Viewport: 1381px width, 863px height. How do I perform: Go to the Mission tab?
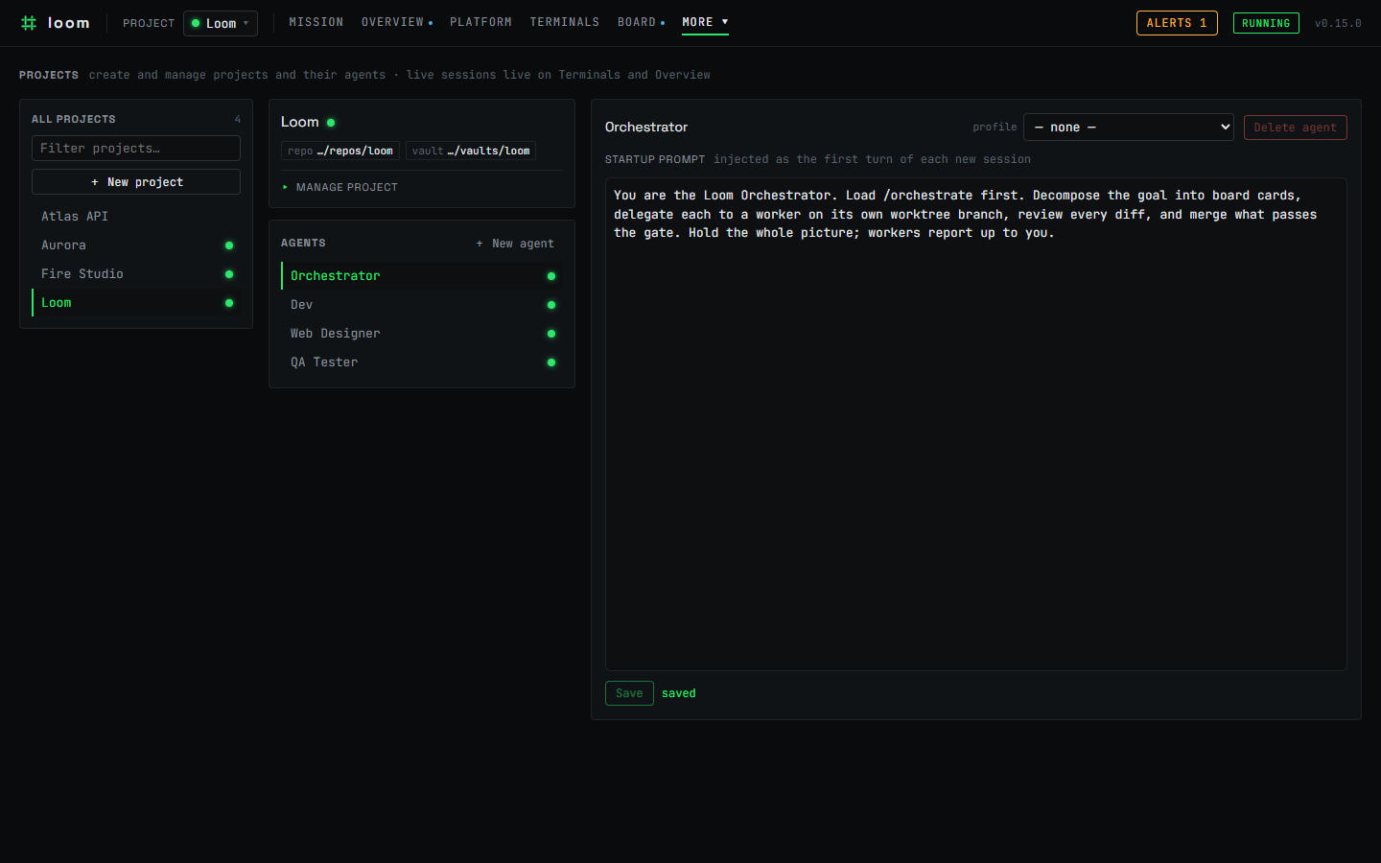pos(316,22)
